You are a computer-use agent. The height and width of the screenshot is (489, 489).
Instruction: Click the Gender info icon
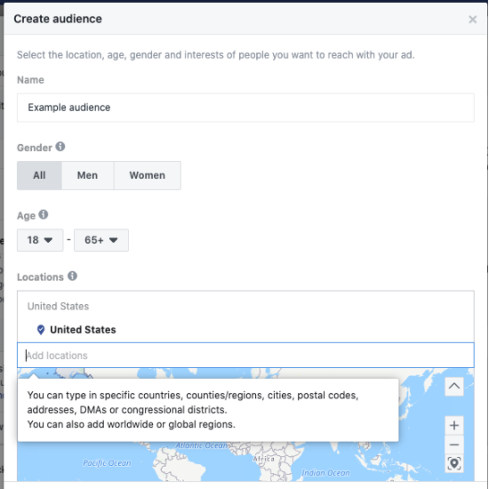60,147
